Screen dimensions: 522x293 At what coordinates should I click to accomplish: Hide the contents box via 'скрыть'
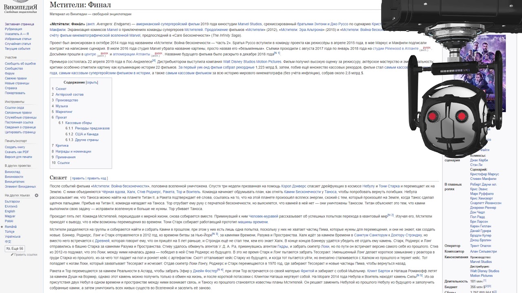pos(92,82)
